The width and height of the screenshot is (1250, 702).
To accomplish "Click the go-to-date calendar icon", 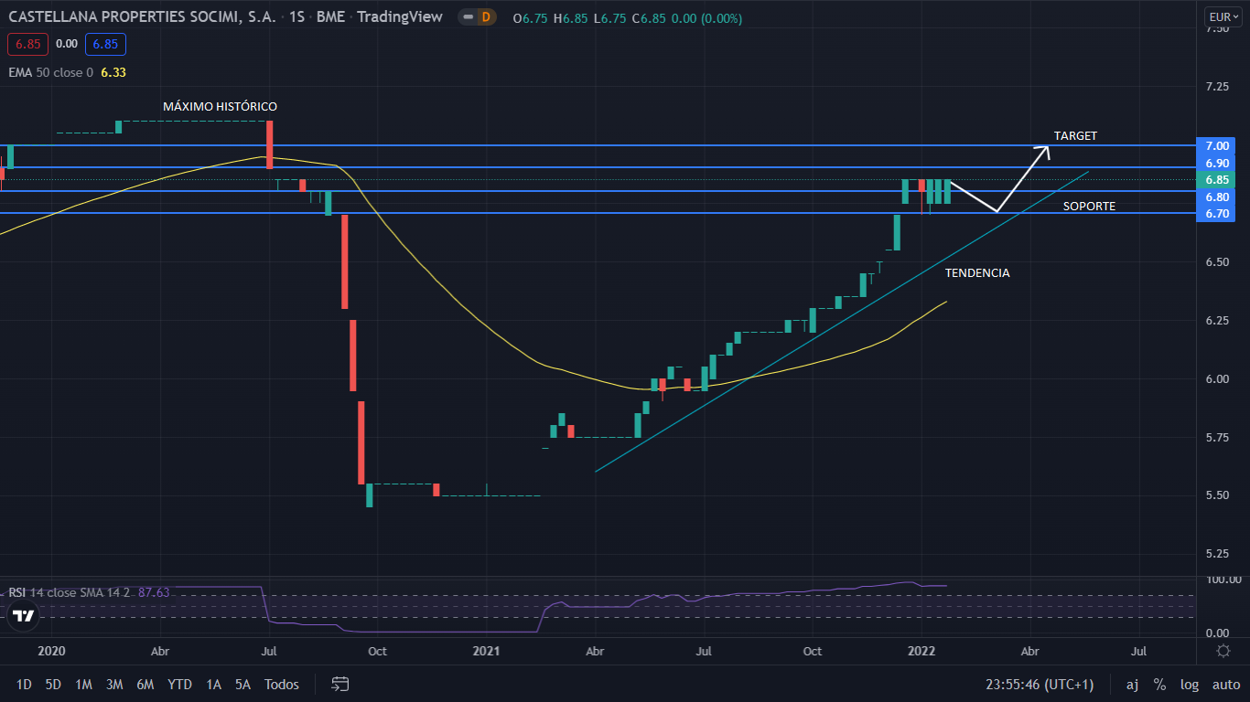I will click(x=340, y=684).
